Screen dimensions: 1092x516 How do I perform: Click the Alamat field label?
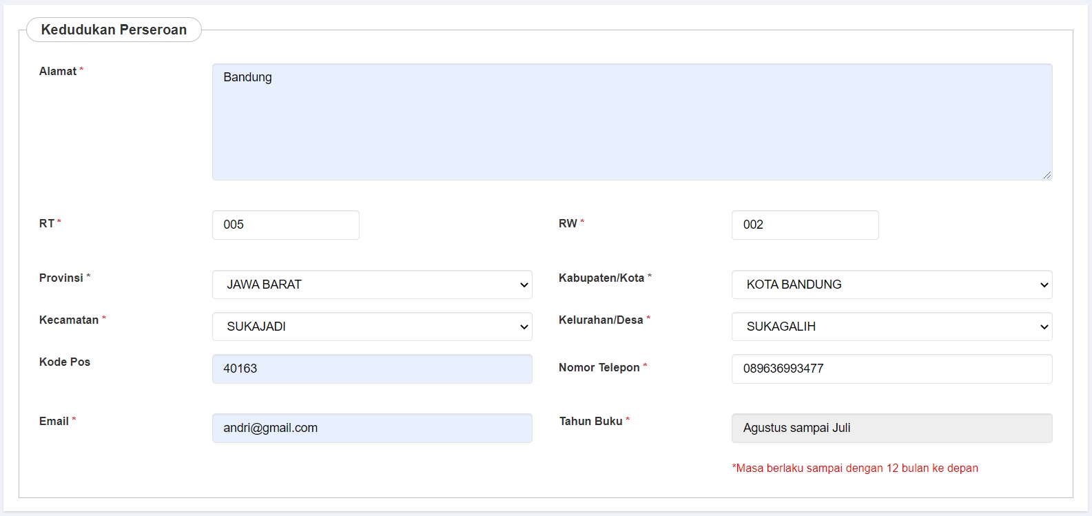tap(58, 71)
